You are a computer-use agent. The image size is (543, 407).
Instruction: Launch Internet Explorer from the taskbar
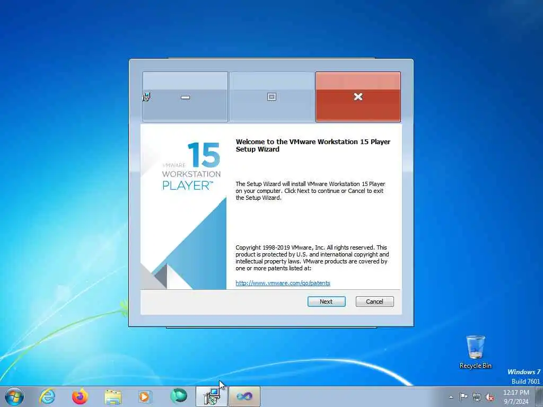click(47, 396)
